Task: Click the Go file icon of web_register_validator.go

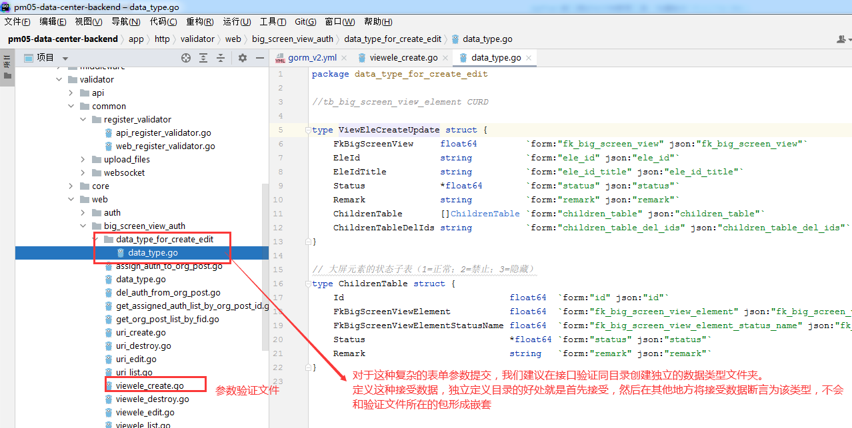Action: (x=109, y=146)
